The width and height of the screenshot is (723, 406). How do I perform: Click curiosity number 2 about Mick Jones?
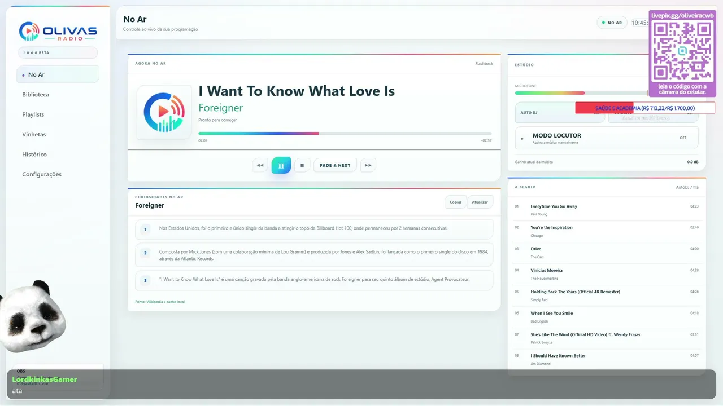[x=314, y=255]
